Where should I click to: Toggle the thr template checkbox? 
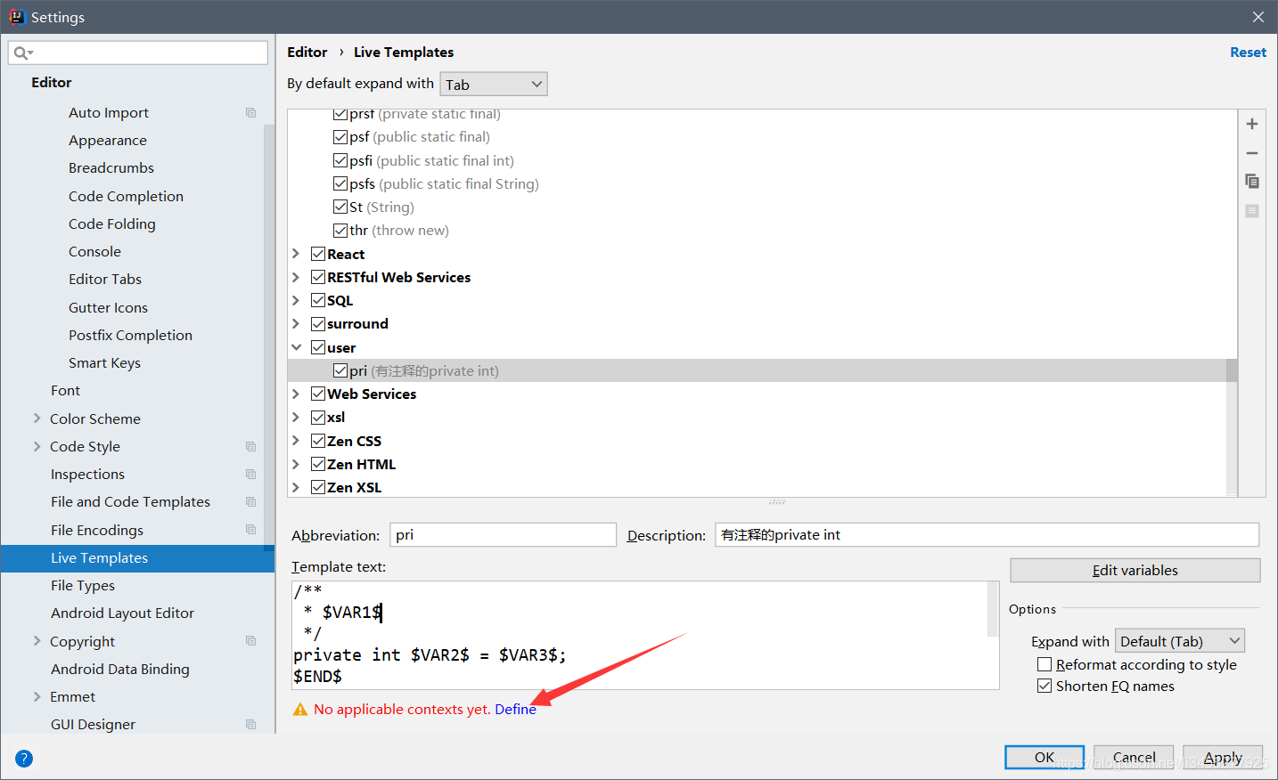pos(340,230)
